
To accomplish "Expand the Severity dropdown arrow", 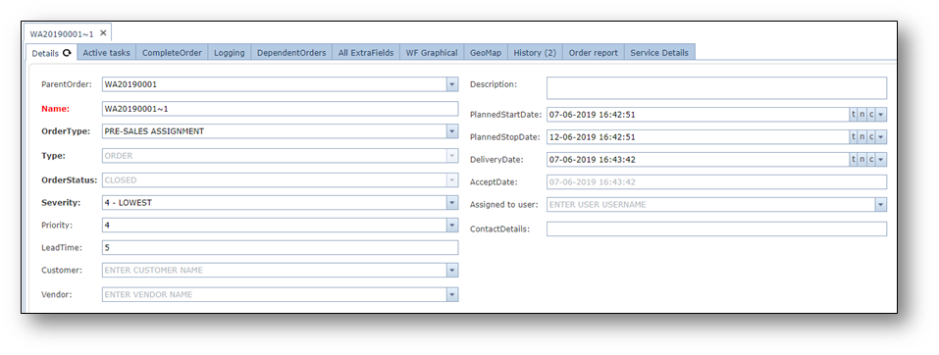I will click(x=452, y=203).
